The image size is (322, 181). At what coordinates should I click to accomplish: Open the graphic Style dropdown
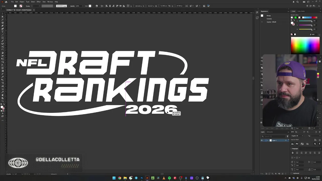(x=93, y=6)
